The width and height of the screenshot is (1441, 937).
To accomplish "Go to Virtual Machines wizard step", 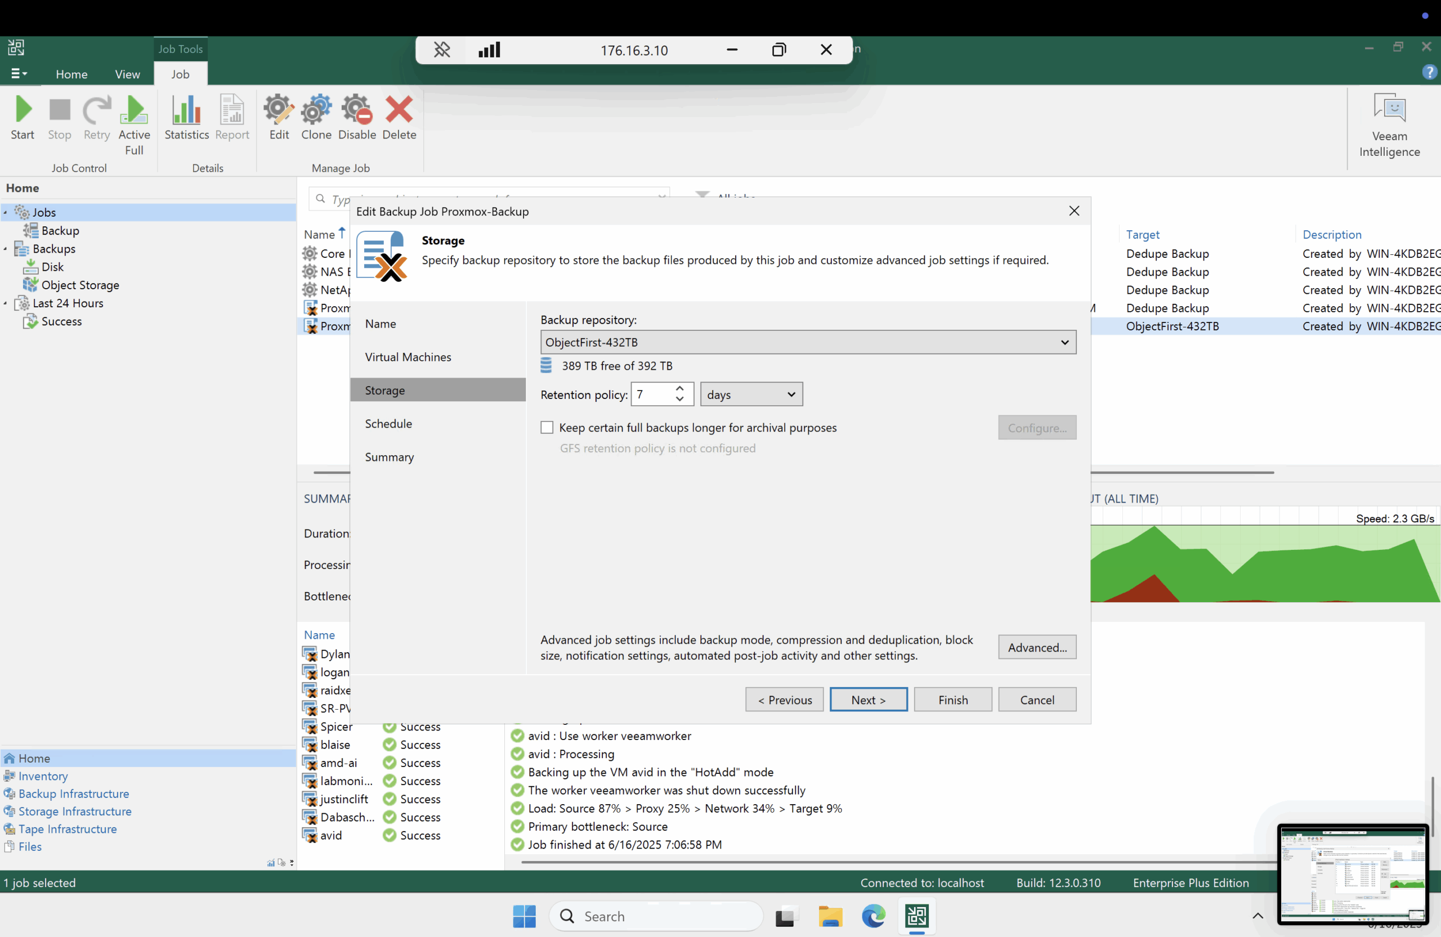I will (438, 357).
